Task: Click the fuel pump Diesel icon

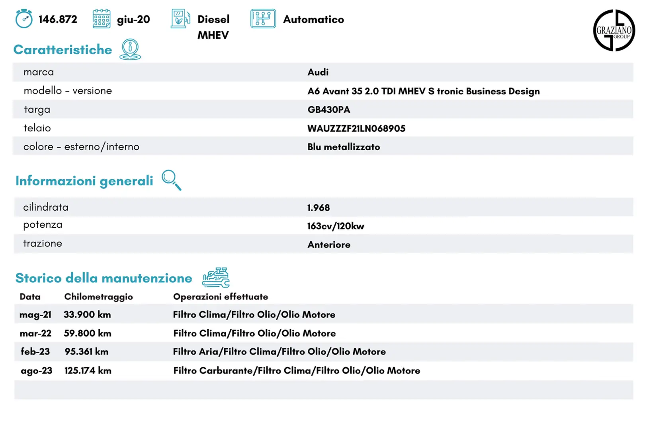Action: pos(180,19)
